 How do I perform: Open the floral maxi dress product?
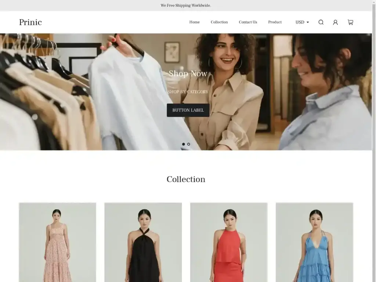pos(58,242)
